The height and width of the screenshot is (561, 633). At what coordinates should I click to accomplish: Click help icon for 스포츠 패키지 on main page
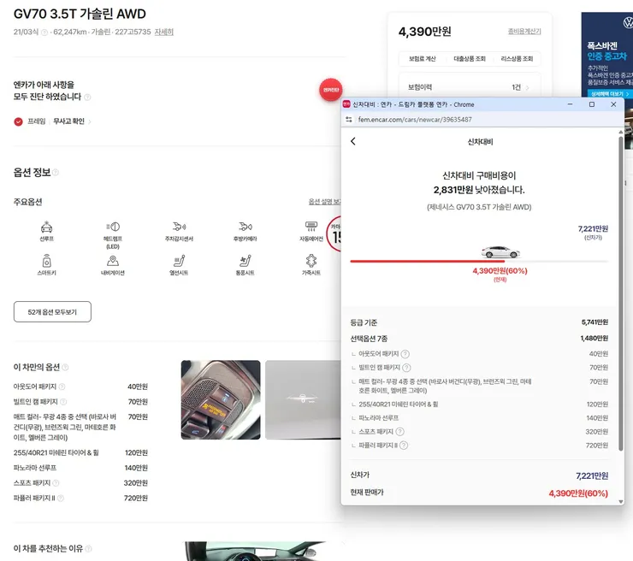[x=56, y=482]
